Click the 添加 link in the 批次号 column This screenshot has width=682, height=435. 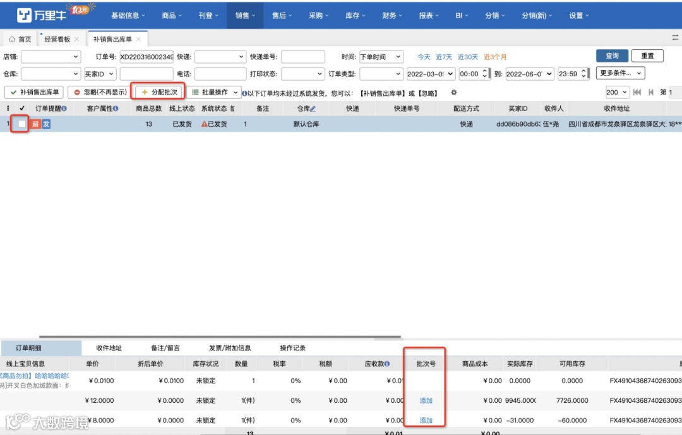(x=424, y=401)
